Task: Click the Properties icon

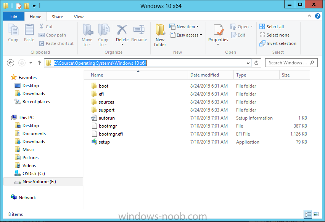Action: [218, 30]
